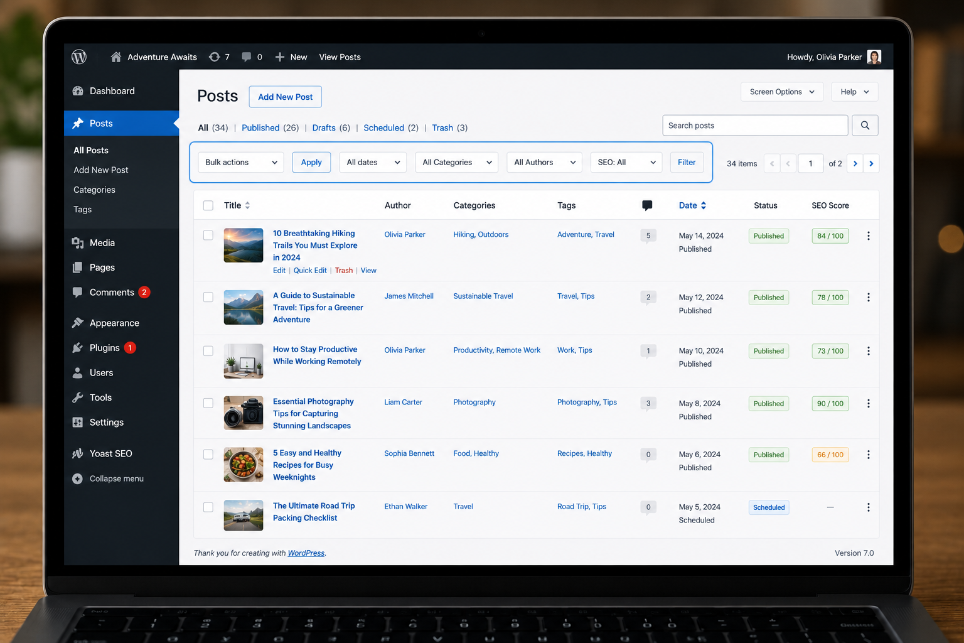The height and width of the screenshot is (643, 964).
Task: Open the Adventure Awaits home icon
Action: click(x=115, y=57)
